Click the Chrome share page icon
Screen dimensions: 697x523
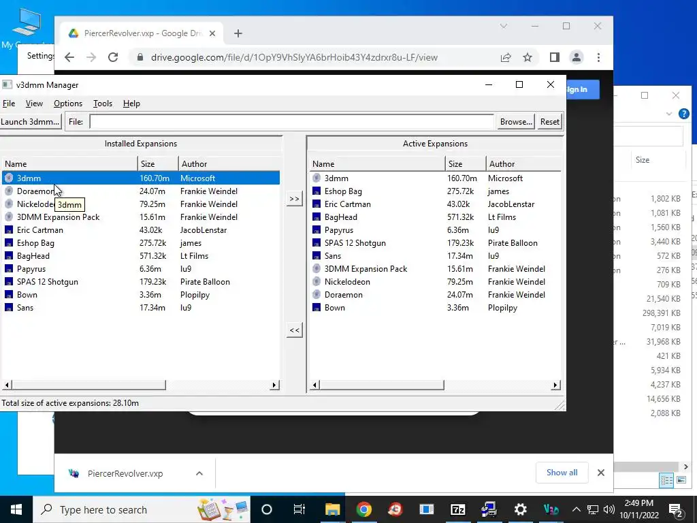click(x=506, y=57)
